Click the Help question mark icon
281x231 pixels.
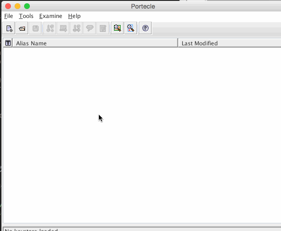click(x=145, y=28)
